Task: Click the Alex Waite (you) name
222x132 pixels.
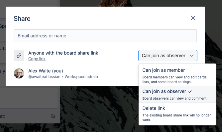Action: coord(46,71)
